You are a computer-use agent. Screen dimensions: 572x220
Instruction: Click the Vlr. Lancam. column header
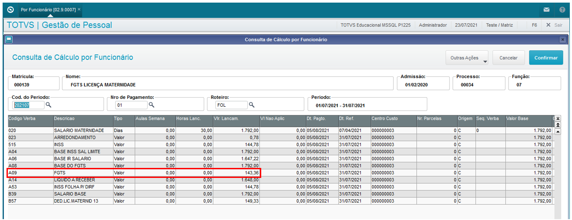[x=236, y=118]
